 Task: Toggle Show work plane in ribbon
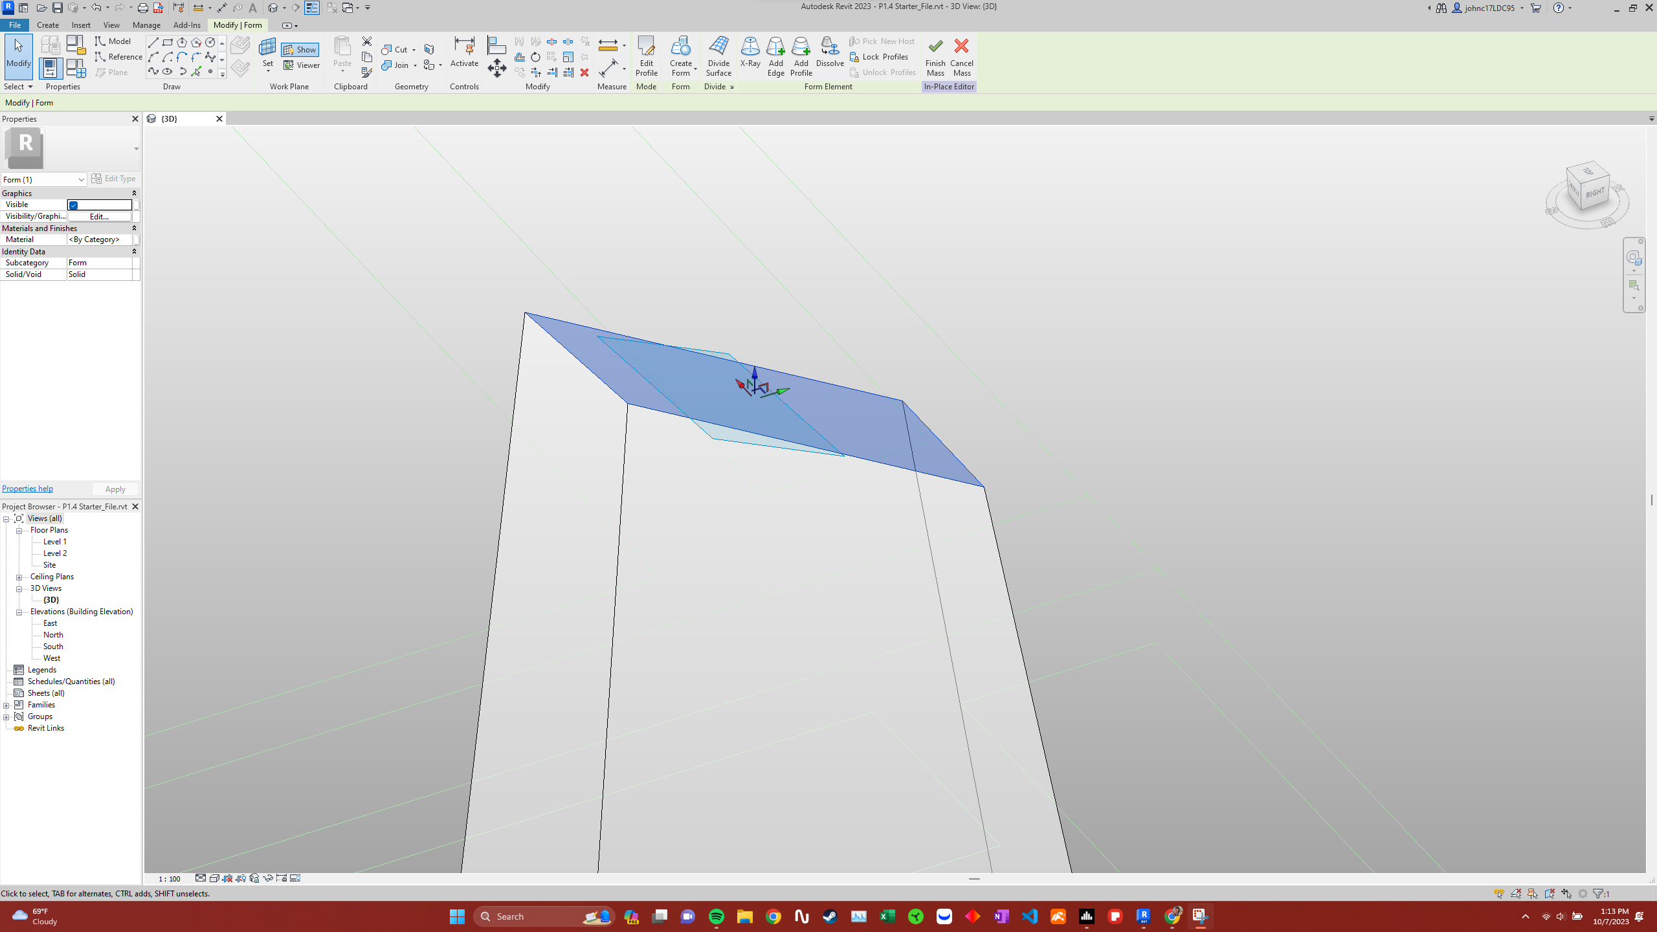pos(300,49)
